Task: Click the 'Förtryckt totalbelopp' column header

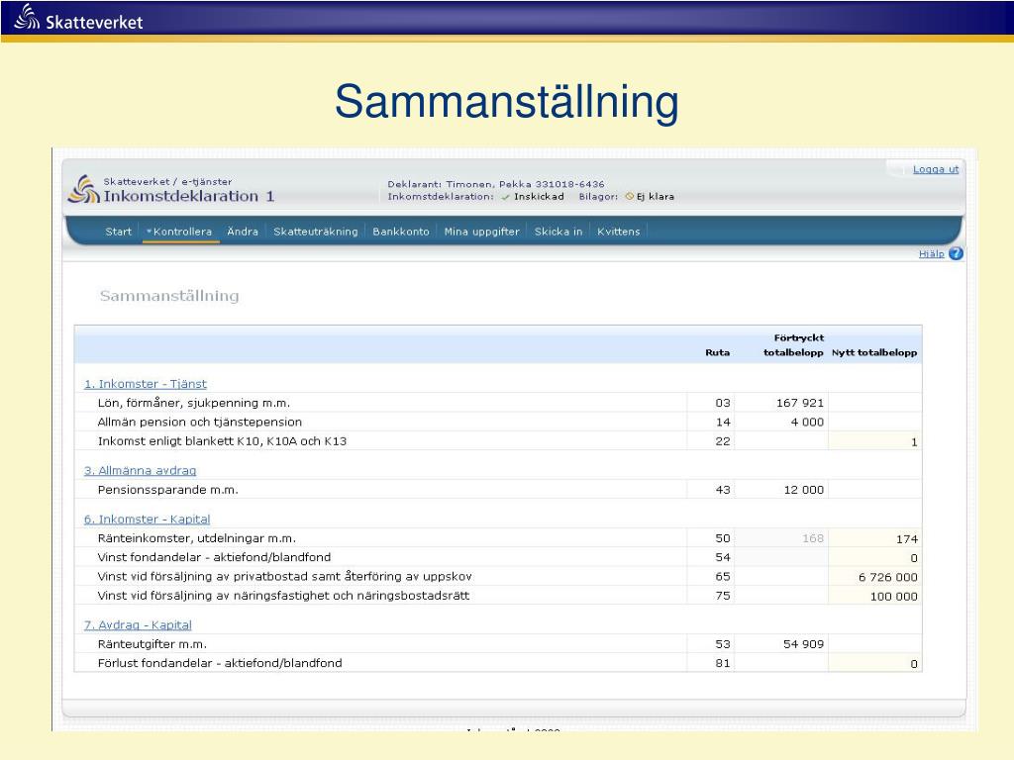Action: 793,345
